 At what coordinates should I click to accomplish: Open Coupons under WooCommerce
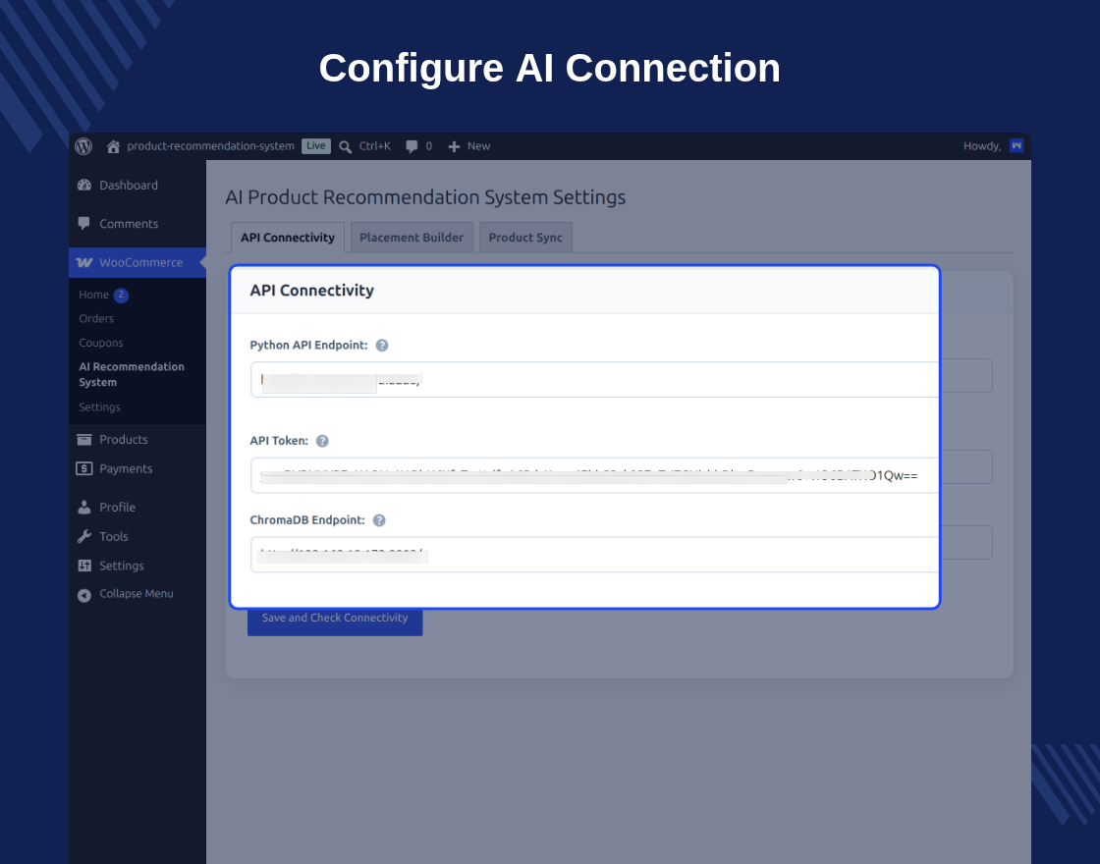point(101,343)
